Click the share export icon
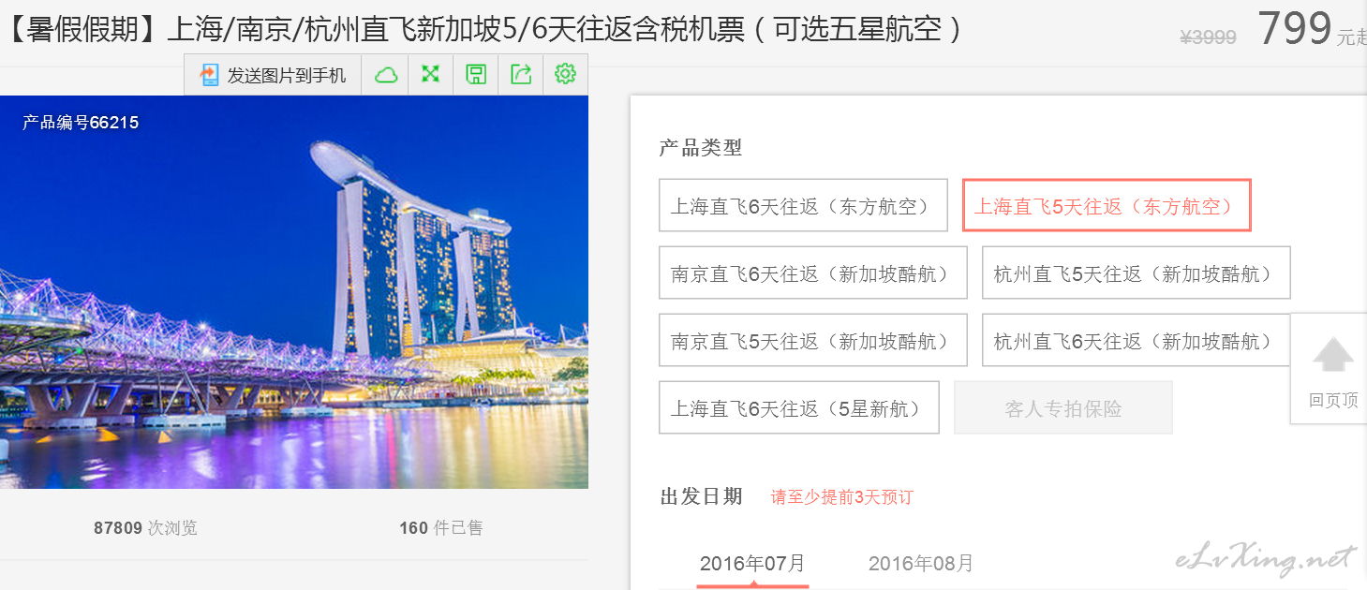Screen dimensions: 1367x590 521,74
